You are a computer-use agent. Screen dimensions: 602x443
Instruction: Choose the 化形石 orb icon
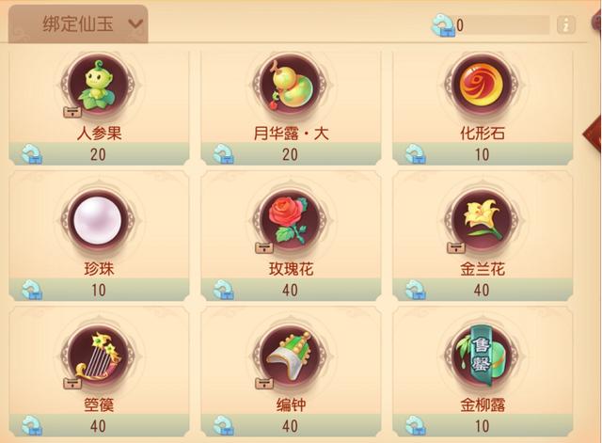coord(483,86)
